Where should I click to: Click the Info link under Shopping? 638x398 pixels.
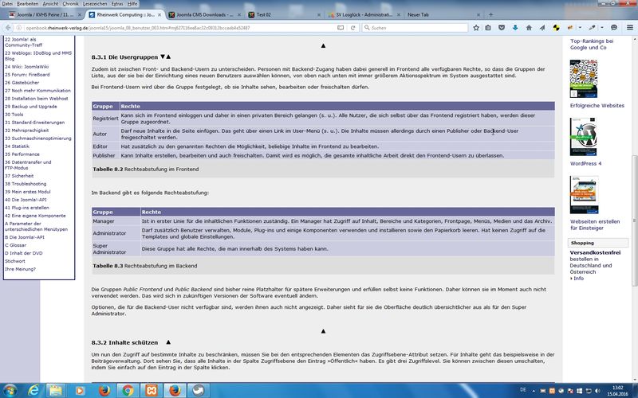[x=578, y=279]
